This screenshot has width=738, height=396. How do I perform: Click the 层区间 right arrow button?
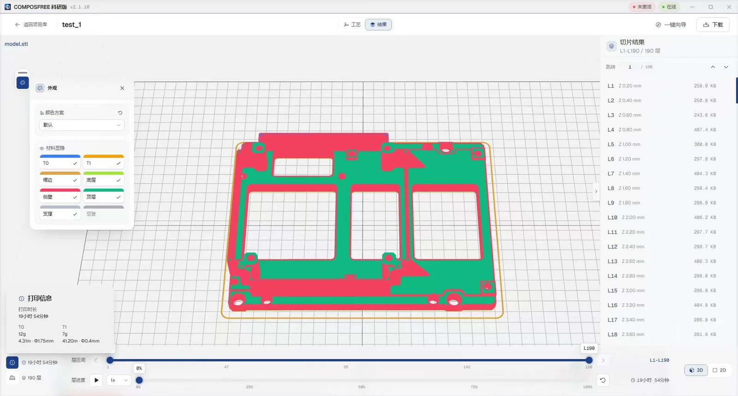tap(603, 360)
